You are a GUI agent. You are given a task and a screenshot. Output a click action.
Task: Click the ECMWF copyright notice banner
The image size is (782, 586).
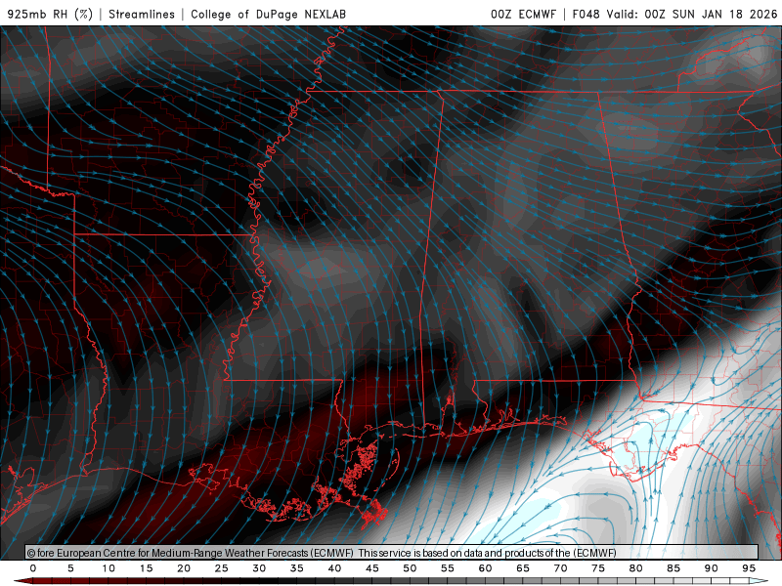point(392,553)
